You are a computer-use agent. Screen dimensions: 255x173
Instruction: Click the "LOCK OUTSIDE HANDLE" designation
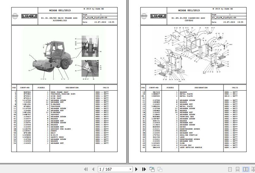(191, 148)
